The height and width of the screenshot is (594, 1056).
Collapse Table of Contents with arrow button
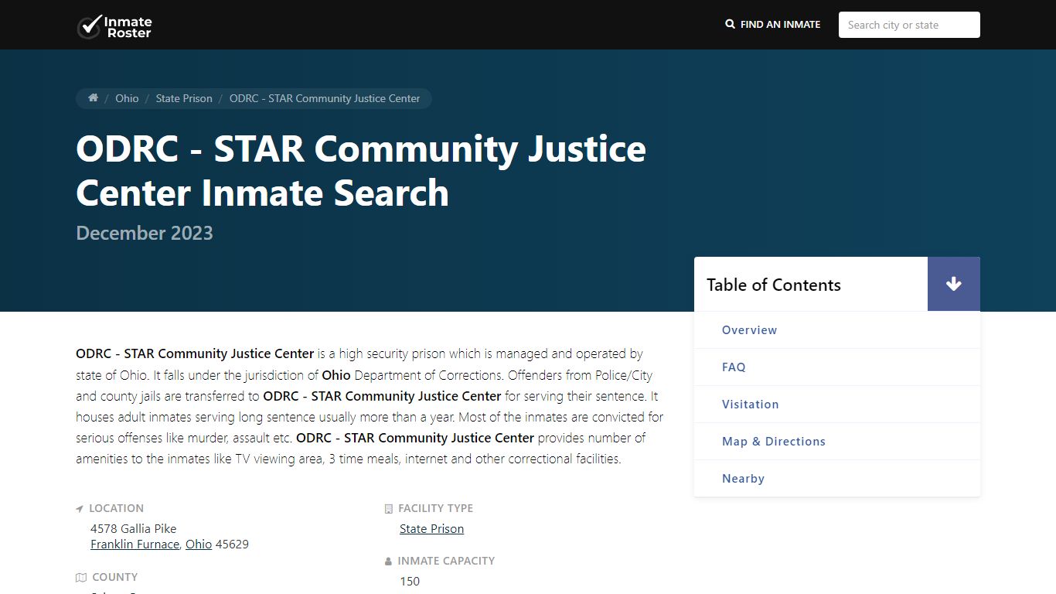(x=954, y=284)
